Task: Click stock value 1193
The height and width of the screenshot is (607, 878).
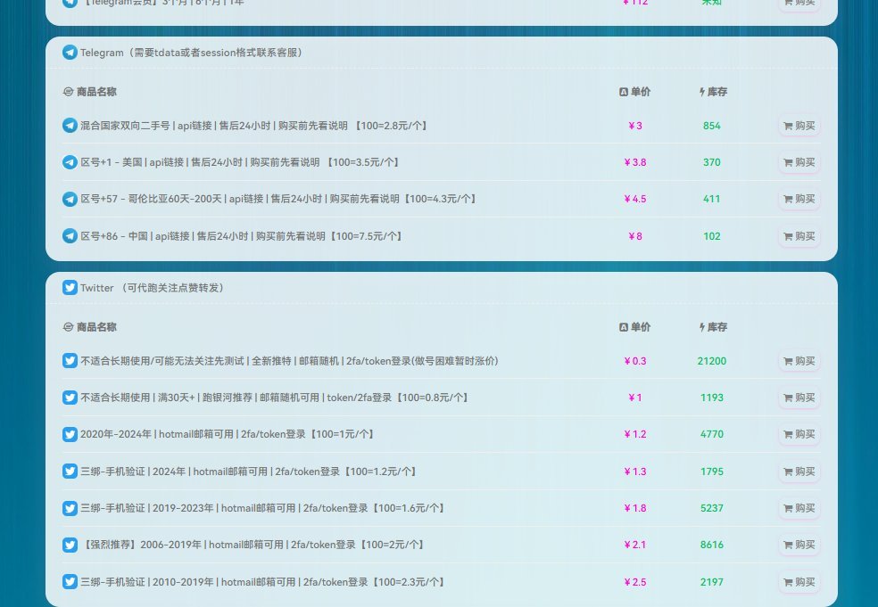Action: pos(712,398)
